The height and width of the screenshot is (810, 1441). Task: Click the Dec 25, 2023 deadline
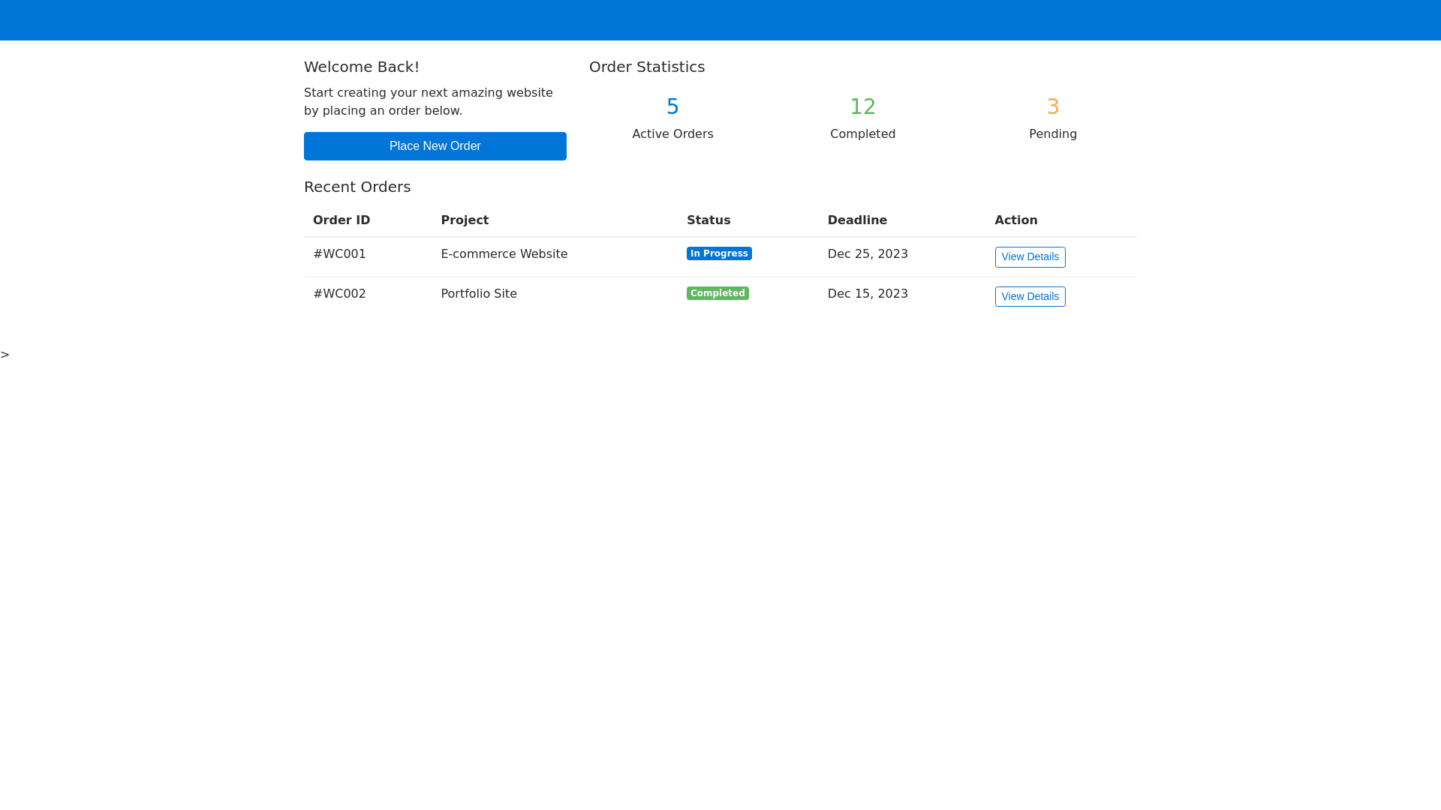(867, 254)
